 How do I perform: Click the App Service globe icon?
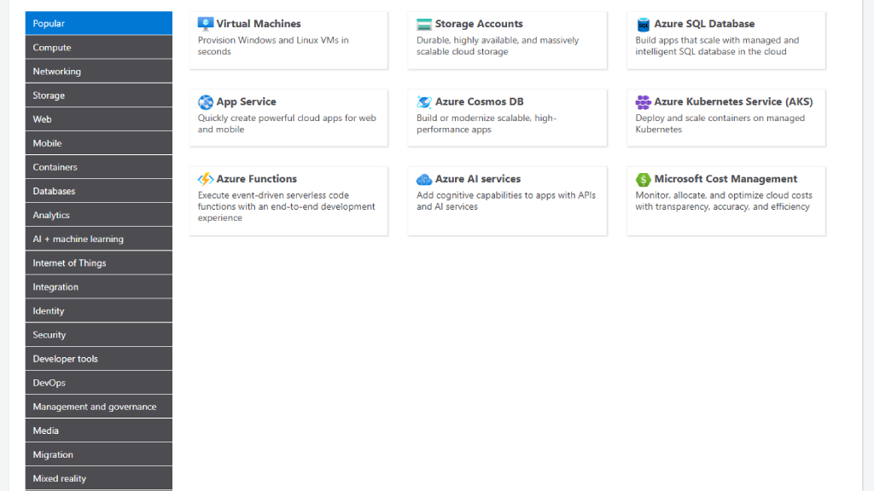[205, 102]
